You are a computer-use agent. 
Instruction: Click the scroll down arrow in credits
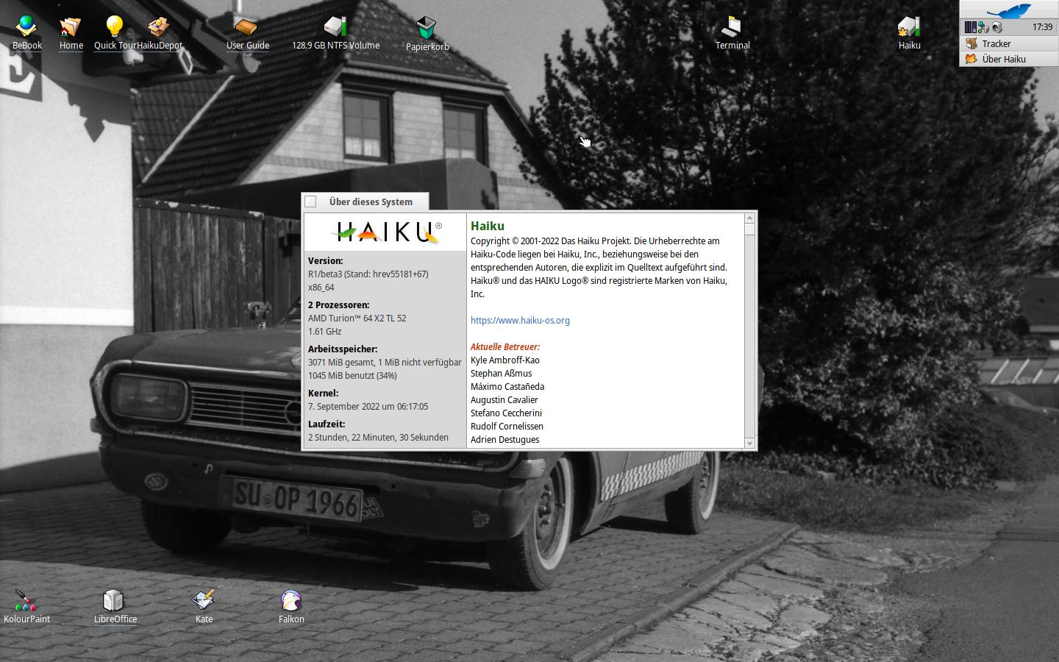(749, 443)
